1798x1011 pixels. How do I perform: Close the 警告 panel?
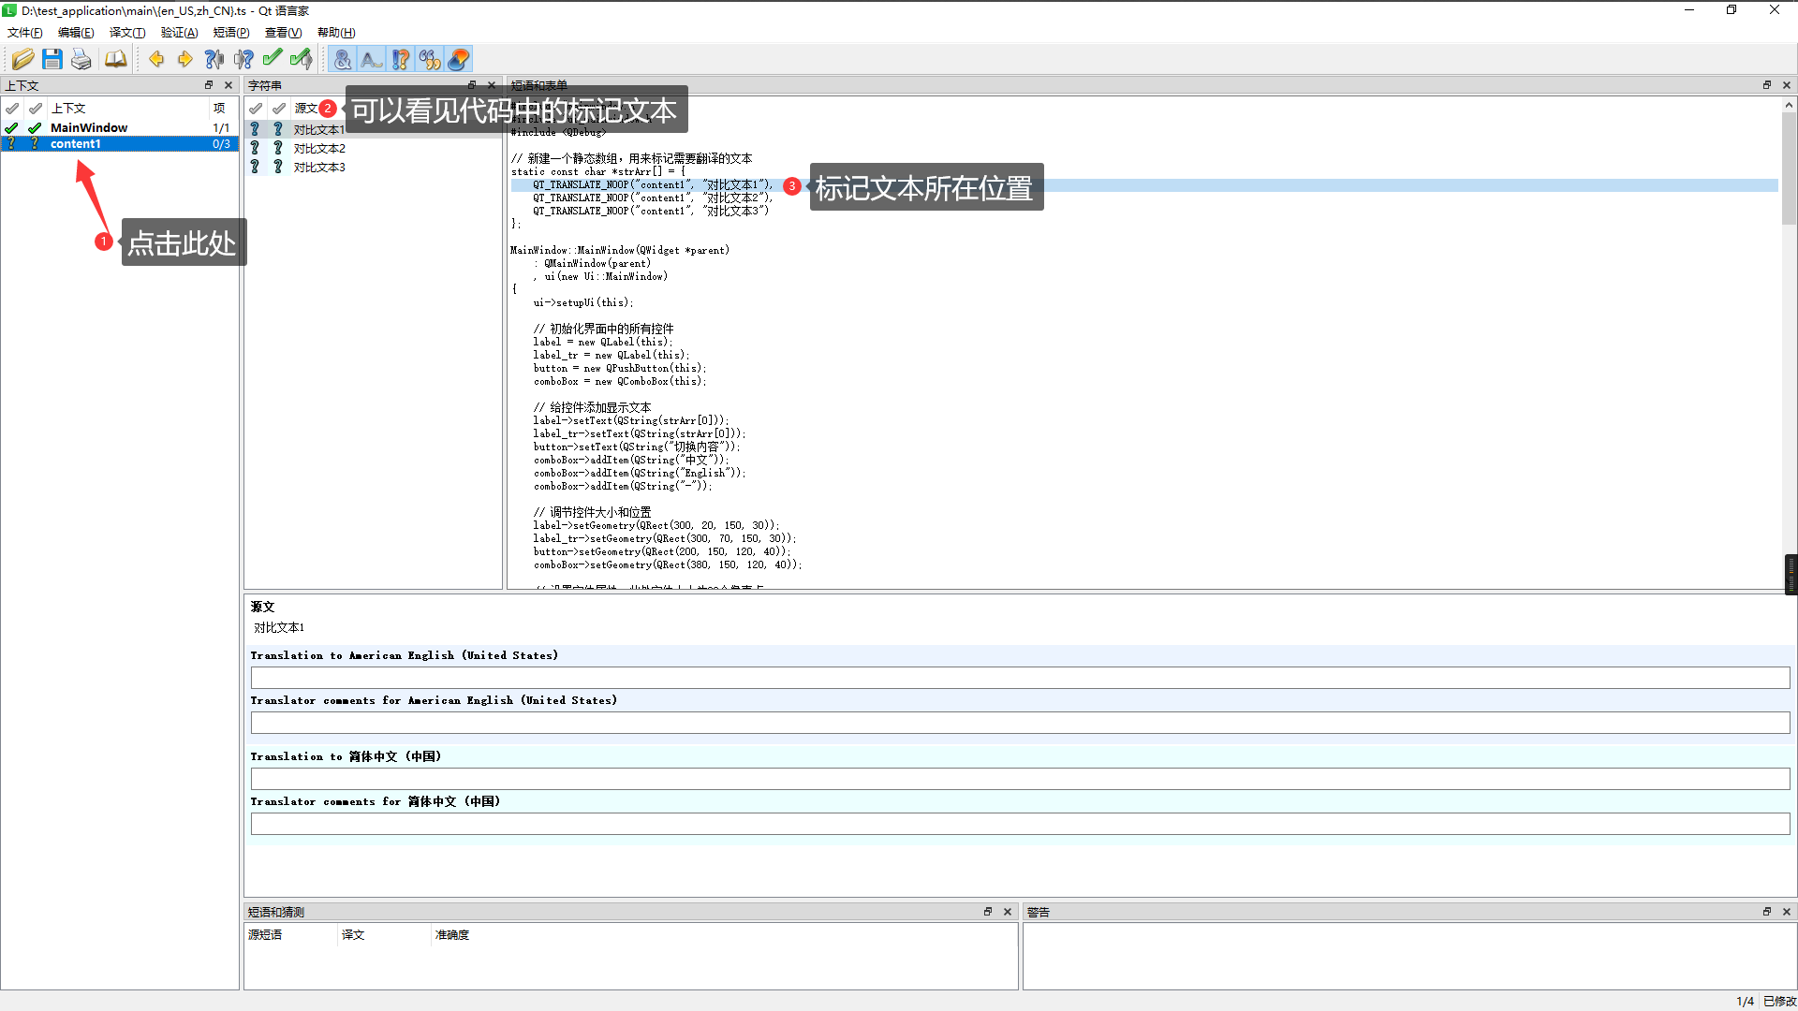click(x=1787, y=912)
